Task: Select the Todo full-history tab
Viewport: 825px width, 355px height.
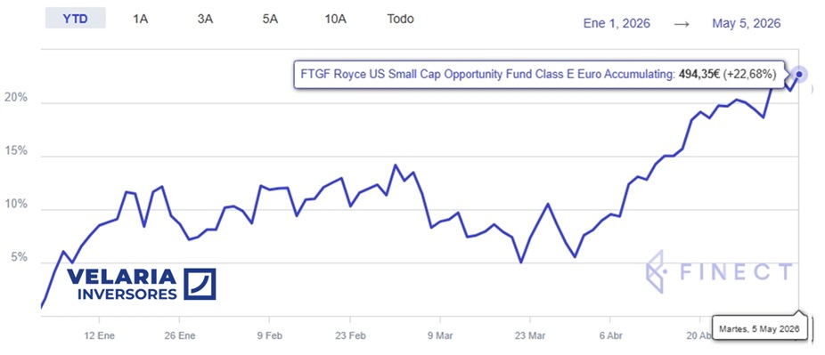Action: click(400, 20)
